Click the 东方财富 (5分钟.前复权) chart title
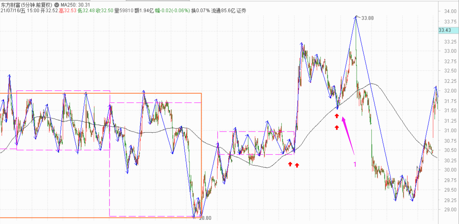 26,5
